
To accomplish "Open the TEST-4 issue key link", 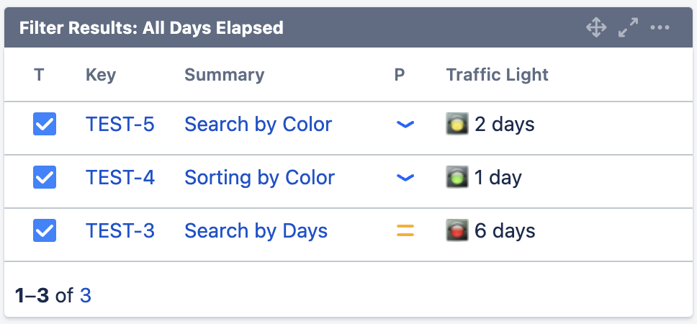I will (120, 178).
